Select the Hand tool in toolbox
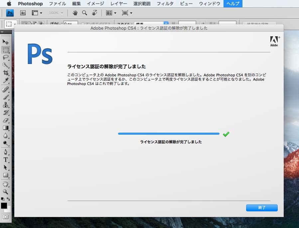 click(5, 184)
